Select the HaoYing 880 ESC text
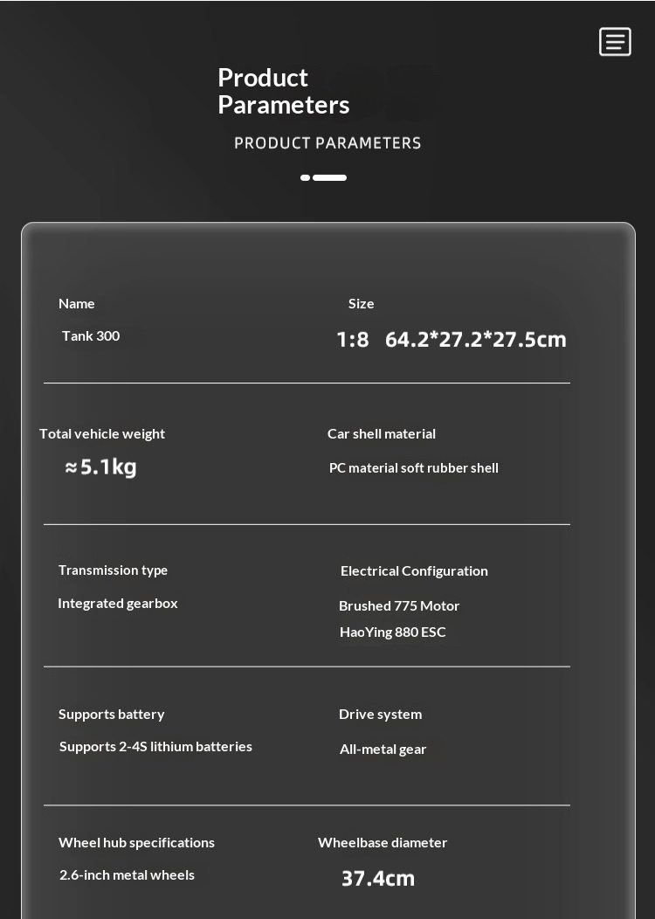 (x=392, y=632)
